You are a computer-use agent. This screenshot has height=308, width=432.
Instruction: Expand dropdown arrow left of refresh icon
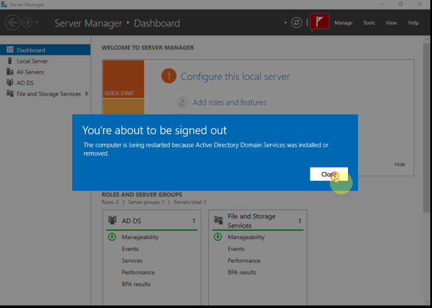285,23
